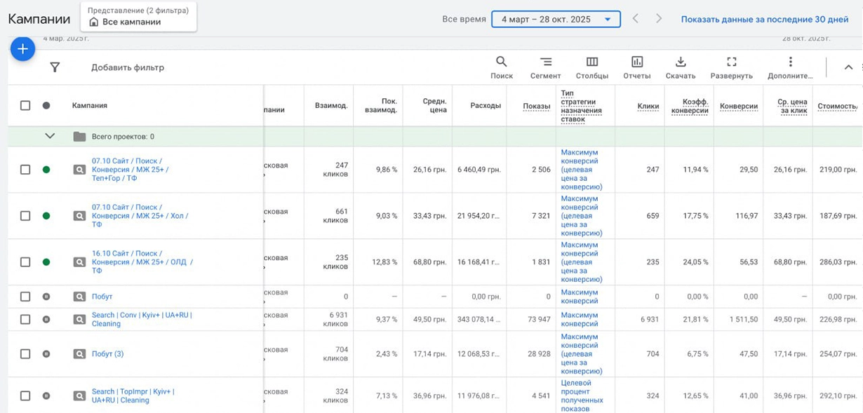Select checkbox for the Побут (3) campaign
The height and width of the screenshot is (413, 863).
click(x=25, y=354)
